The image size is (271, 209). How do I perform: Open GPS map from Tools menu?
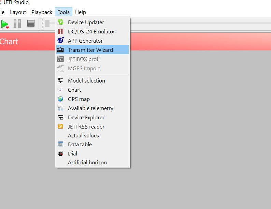(x=92, y=99)
